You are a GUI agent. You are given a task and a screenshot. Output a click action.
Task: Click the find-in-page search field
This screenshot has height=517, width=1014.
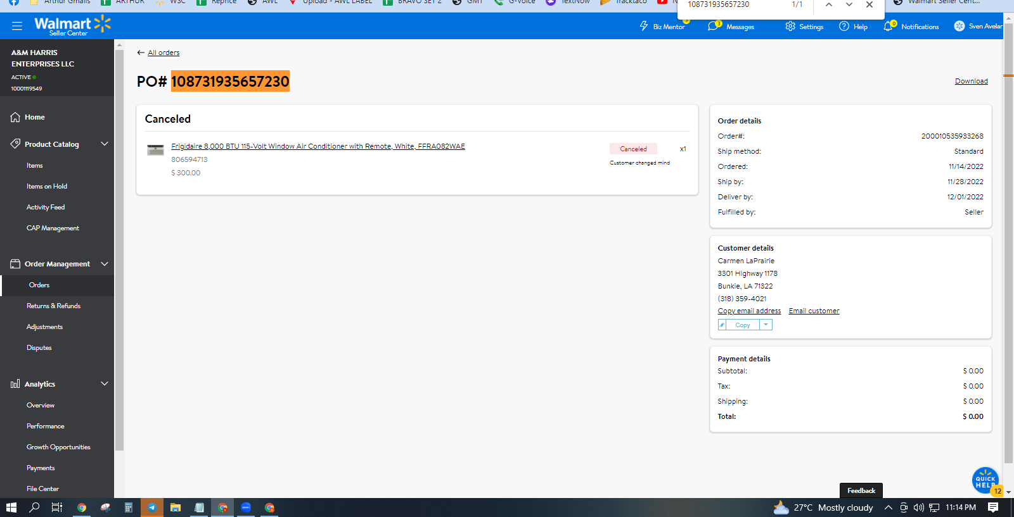[x=735, y=4]
